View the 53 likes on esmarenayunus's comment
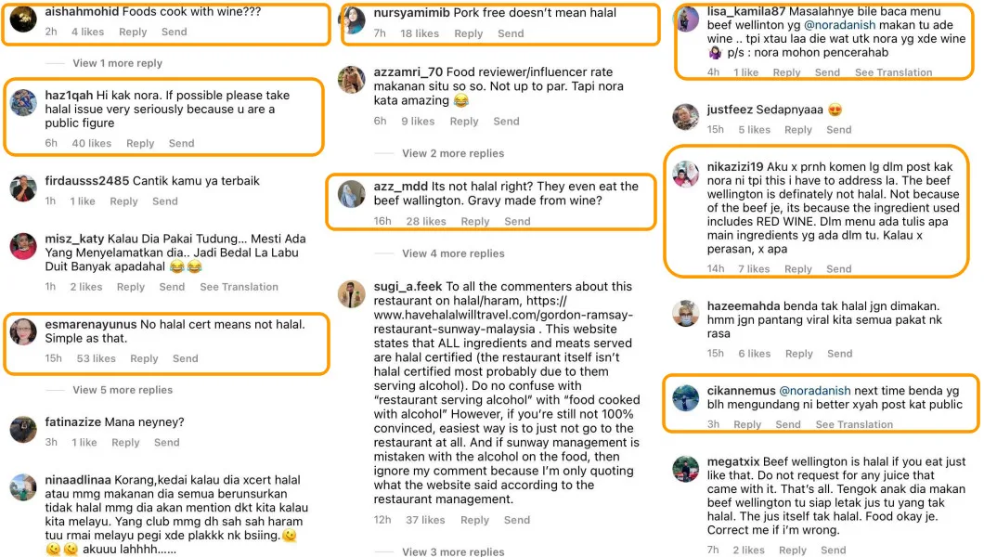 [x=97, y=358]
